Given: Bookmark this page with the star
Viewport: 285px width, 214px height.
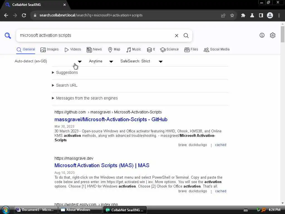Looking at the screenshot, I should click(232, 16).
